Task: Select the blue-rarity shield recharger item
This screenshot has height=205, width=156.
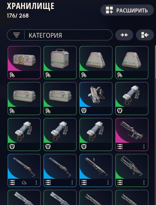Action: tap(96, 99)
